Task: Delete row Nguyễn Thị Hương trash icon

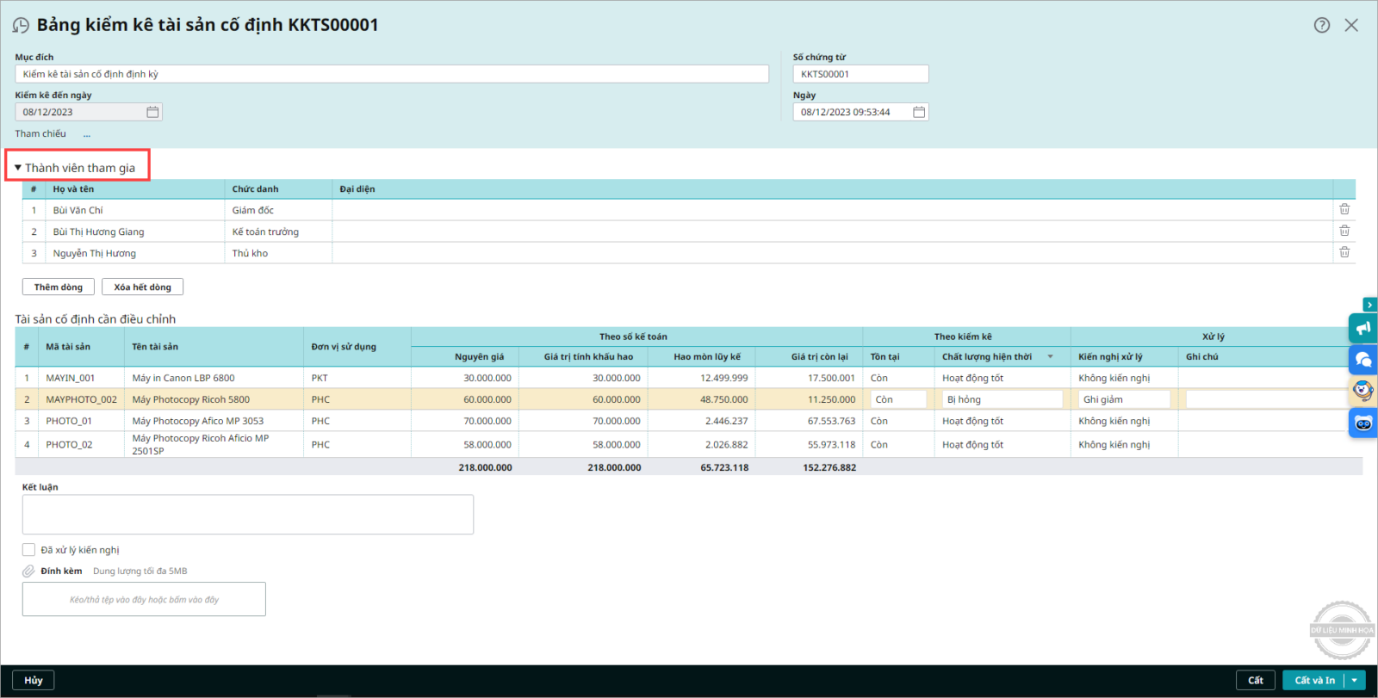Action: coord(1344,252)
